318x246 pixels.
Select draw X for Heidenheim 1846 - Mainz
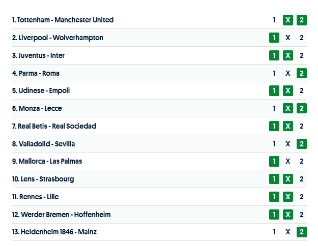point(288,232)
